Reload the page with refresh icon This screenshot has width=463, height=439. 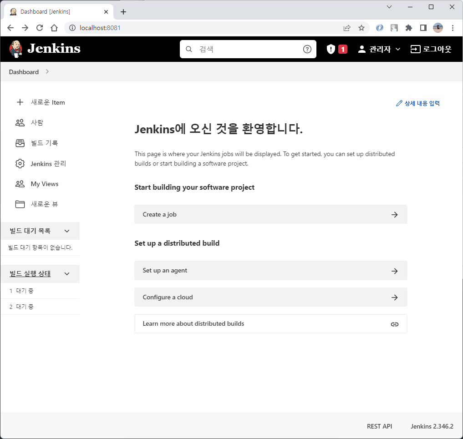pyautogui.click(x=40, y=28)
